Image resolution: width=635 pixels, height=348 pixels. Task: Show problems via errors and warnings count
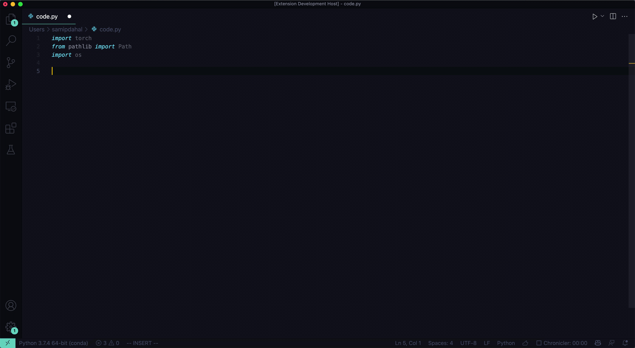[108, 343]
